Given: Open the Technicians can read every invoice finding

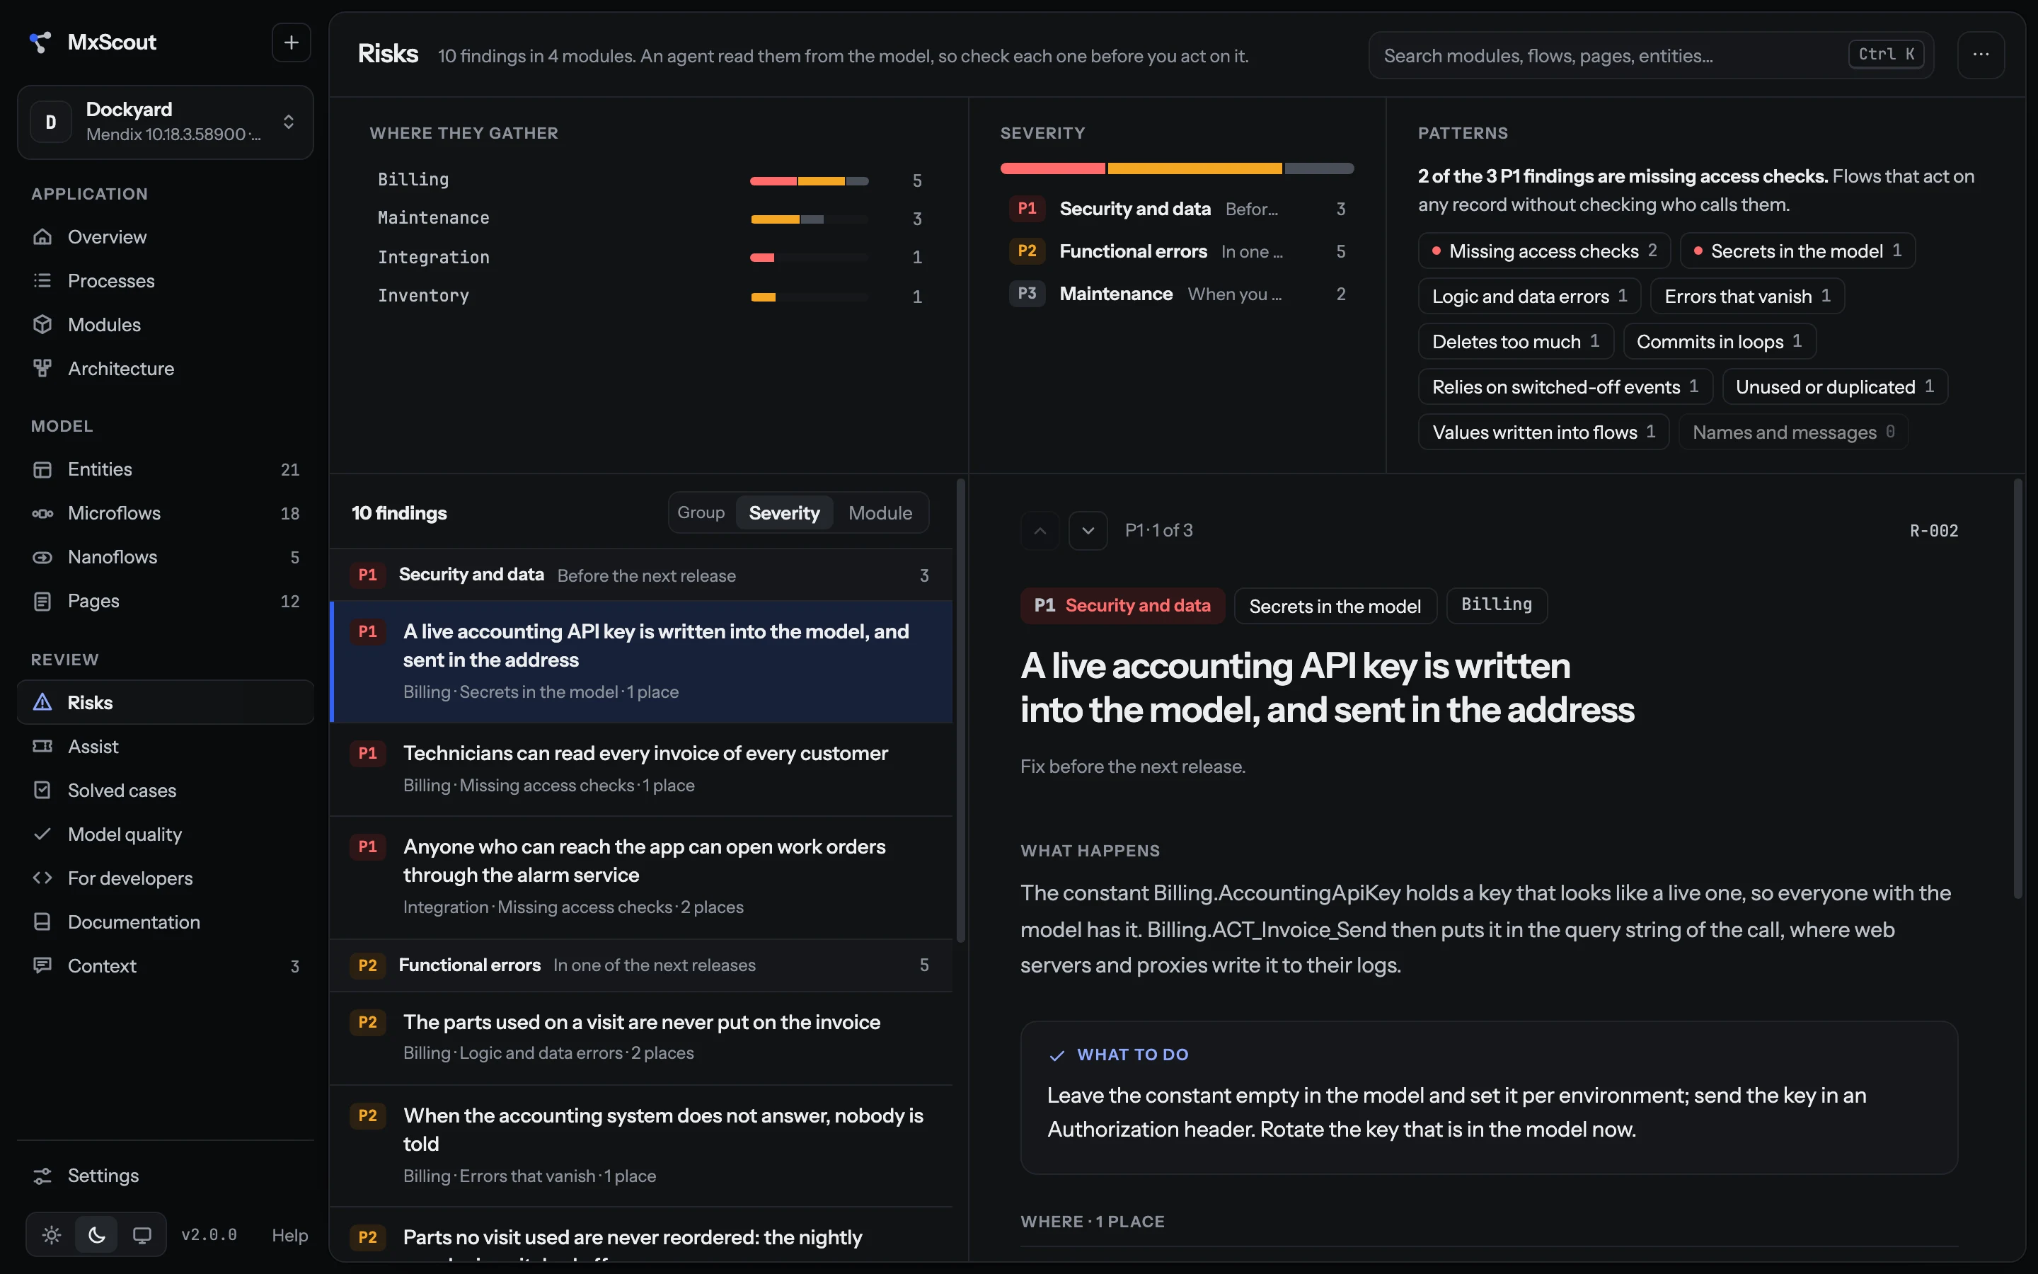Looking at the screenshot, I should coord(641,769).
